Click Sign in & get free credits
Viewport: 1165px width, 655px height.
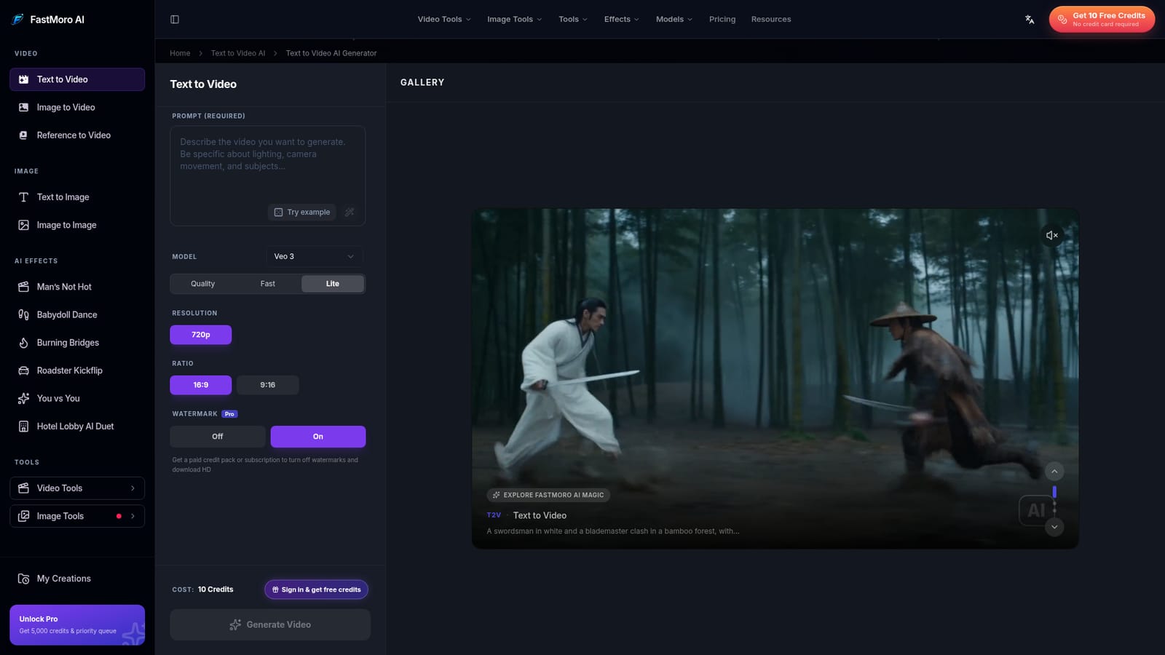316,589
